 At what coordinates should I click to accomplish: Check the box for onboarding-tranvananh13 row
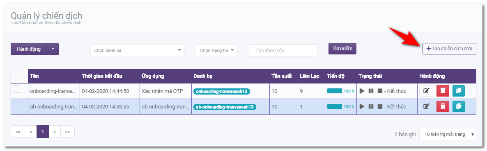point(16,90)
